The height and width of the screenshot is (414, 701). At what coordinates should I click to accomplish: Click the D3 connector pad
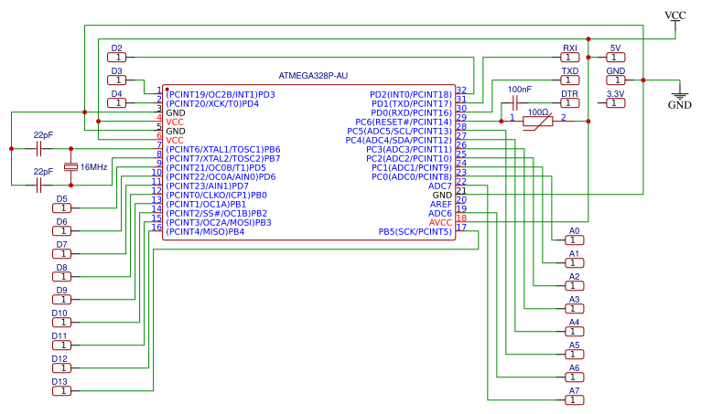click(x=117, y=80)
